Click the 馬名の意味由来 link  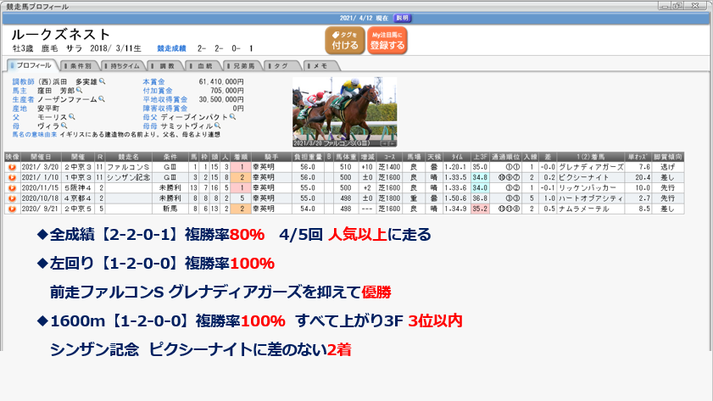click(x=31, y=135)
